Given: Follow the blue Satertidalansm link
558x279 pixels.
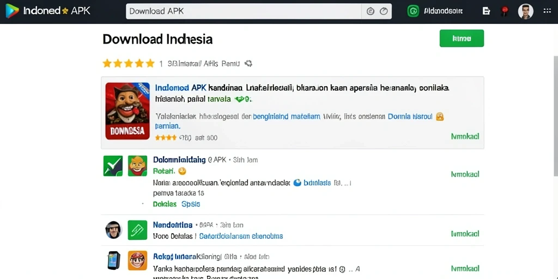Looking at the screenshot, I should [x=241, y=236].
